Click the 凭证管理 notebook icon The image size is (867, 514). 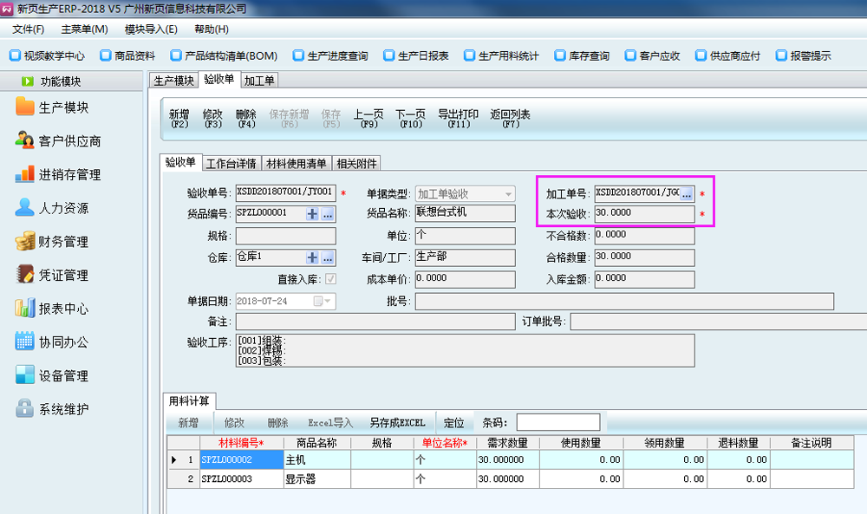tap(24, 275)
